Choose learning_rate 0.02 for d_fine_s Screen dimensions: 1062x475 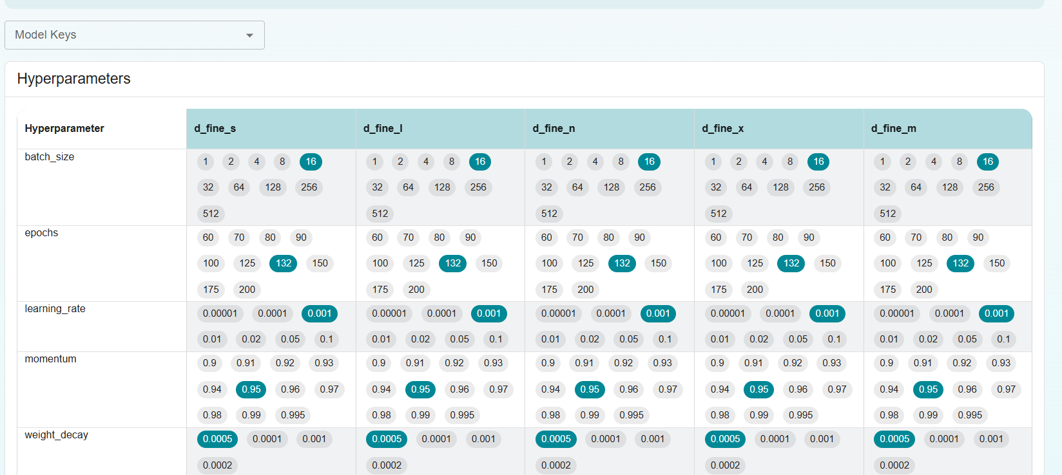point(251,339)
